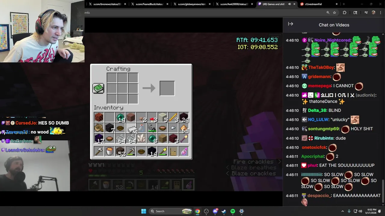Image resolution: width=385 pixels, height=216 pixels.
Task: Click despaccio_ username in chat
Action: click(320, 196)
